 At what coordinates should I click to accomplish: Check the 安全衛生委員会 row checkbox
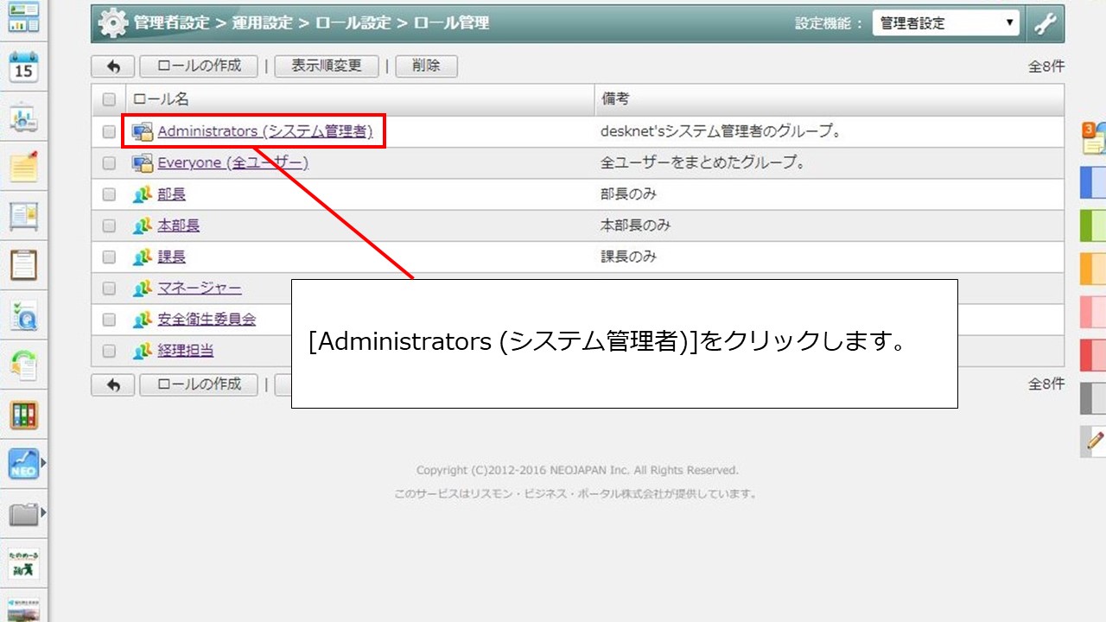[x=109, y=320]
